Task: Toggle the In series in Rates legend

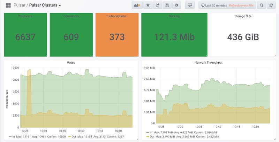Action: (x=14, y=137)
